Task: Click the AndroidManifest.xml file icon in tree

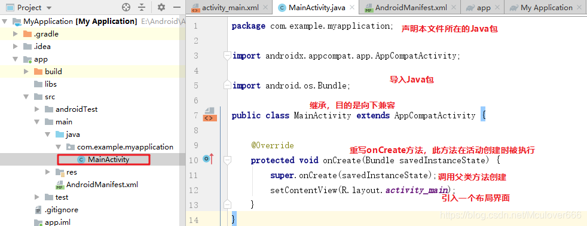Action: pos(60,185)
